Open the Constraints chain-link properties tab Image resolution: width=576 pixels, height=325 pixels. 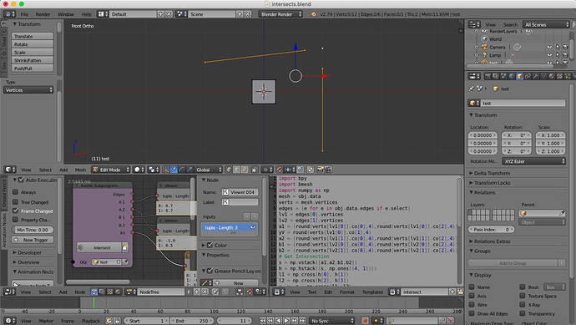tap(528, 76)
